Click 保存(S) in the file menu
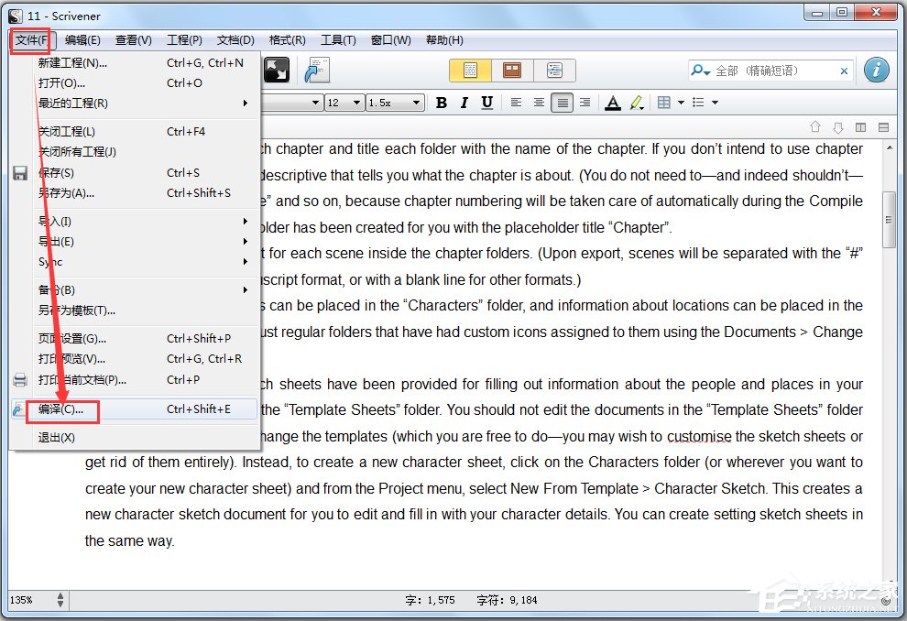Viewport: 907px width, 621px height. pos(134,172)
